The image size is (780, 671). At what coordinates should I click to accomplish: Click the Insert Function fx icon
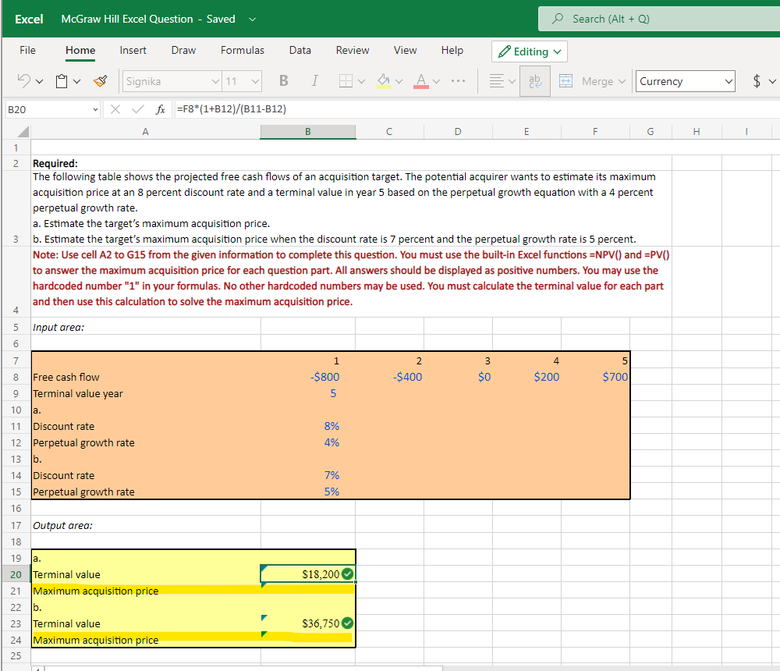tap(160, 108)
